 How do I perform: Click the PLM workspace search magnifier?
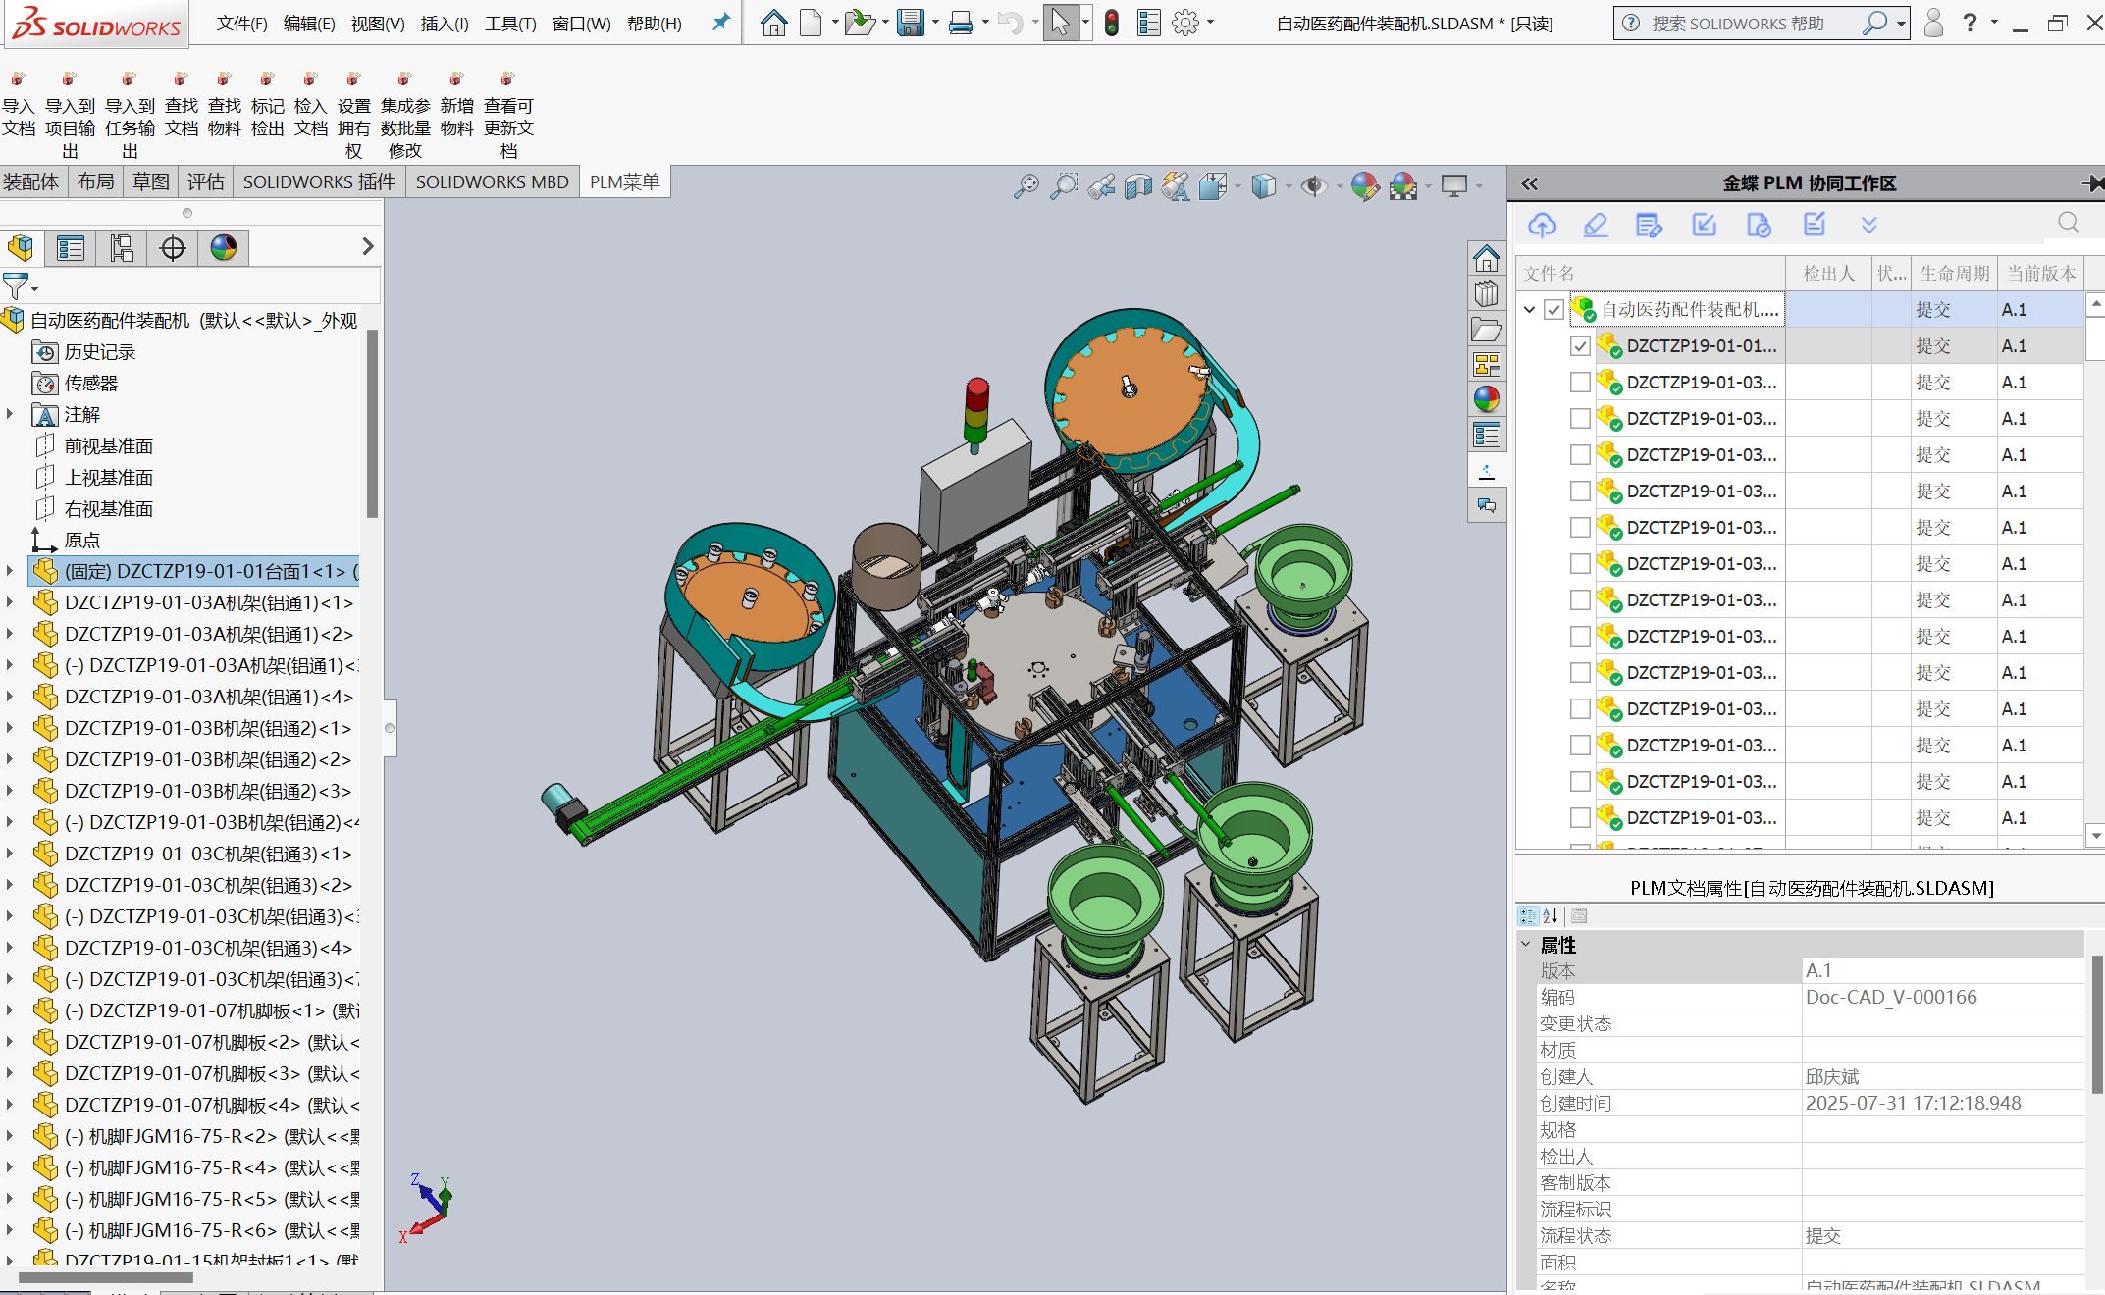(x=2068, y=223)
